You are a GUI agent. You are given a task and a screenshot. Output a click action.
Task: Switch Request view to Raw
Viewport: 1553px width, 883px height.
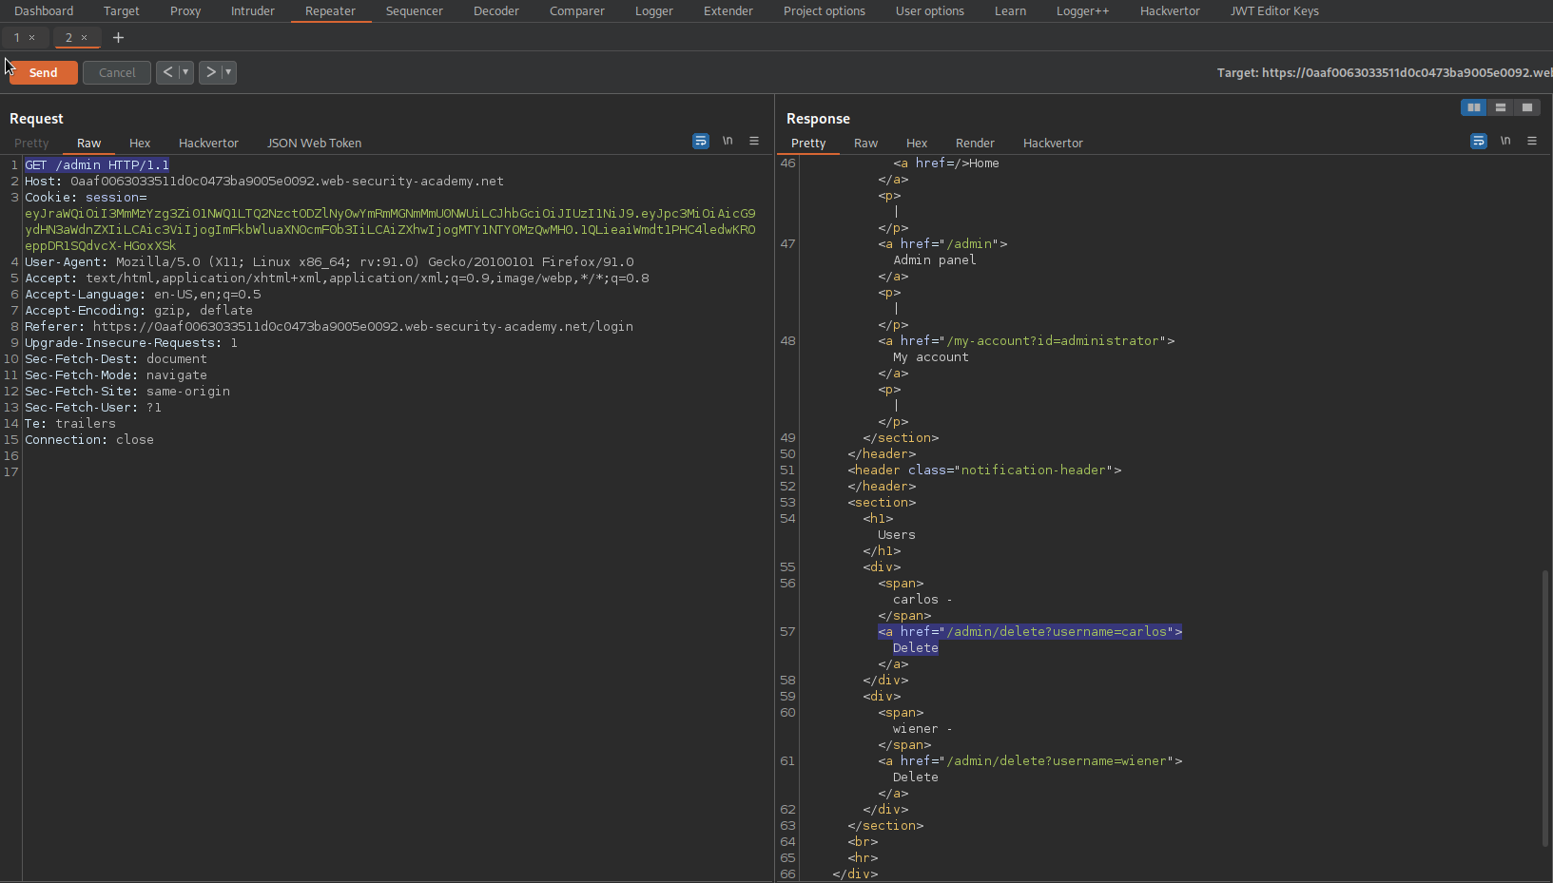coord(88,144)
